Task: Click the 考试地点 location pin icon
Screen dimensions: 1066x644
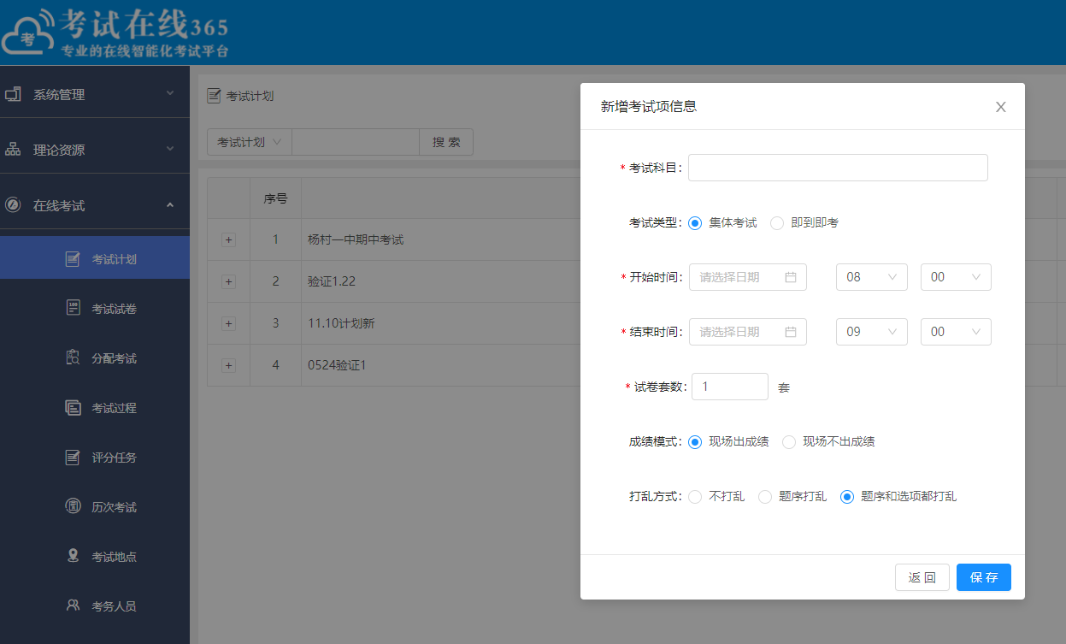Action: click(x=74, y=557)
